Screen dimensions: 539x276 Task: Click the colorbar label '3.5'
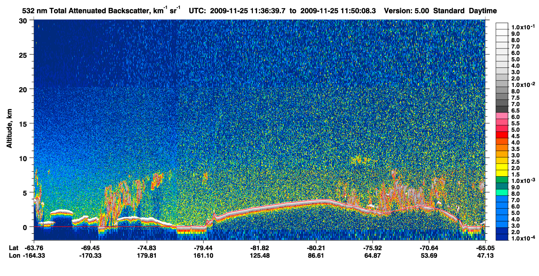[x=516, y=149]
